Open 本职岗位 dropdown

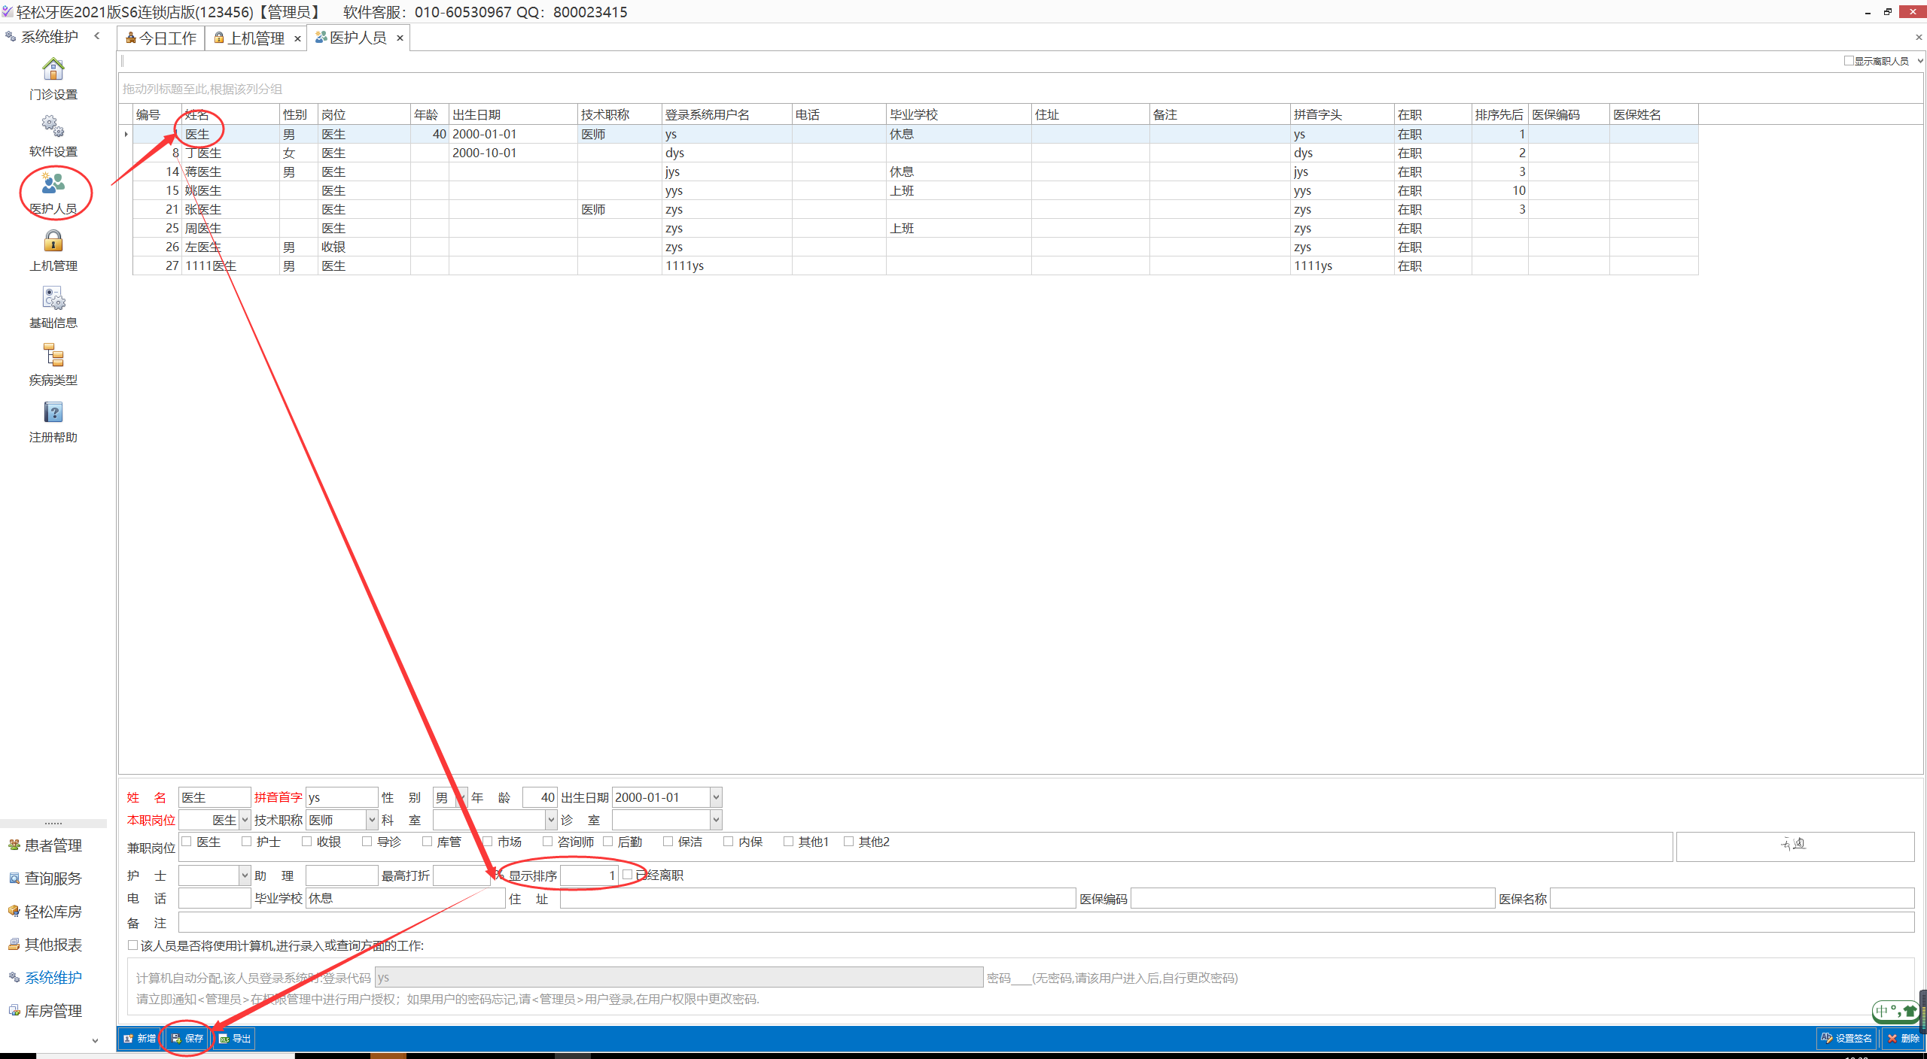[245, 820]
